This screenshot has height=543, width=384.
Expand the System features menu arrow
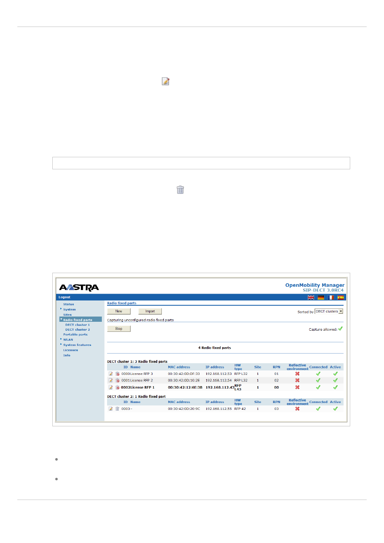coord(61,344)
